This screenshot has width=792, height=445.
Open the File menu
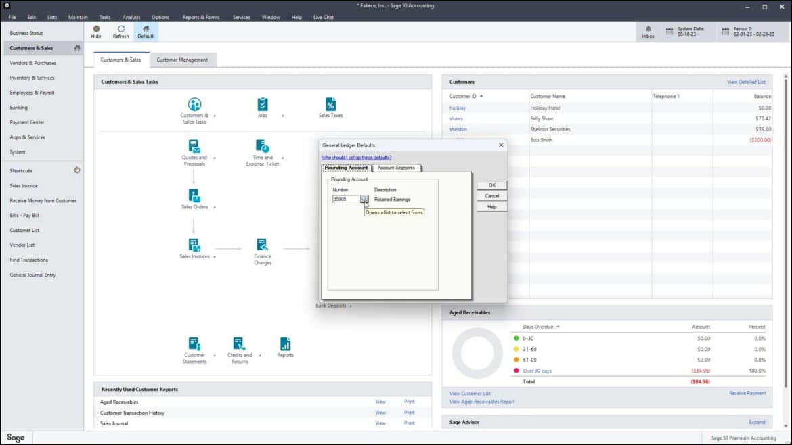[x=12, y=17]
